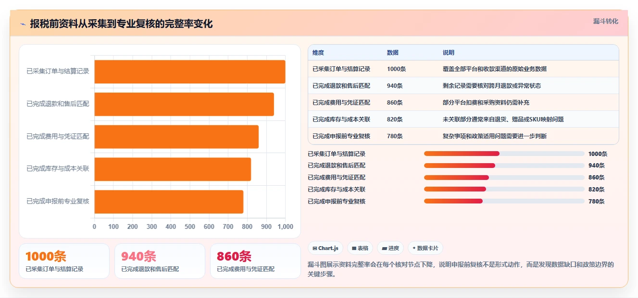Viewport: 638px width, 298px height.
Task: Click description 覆盖全部平台和收款渠道的原始业务数据
Action: pyautogui.click(x=495, y=69)
